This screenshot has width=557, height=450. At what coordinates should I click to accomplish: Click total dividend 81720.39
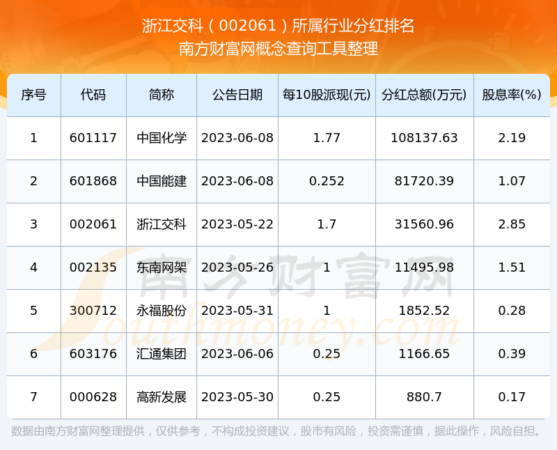coord(424,181)
